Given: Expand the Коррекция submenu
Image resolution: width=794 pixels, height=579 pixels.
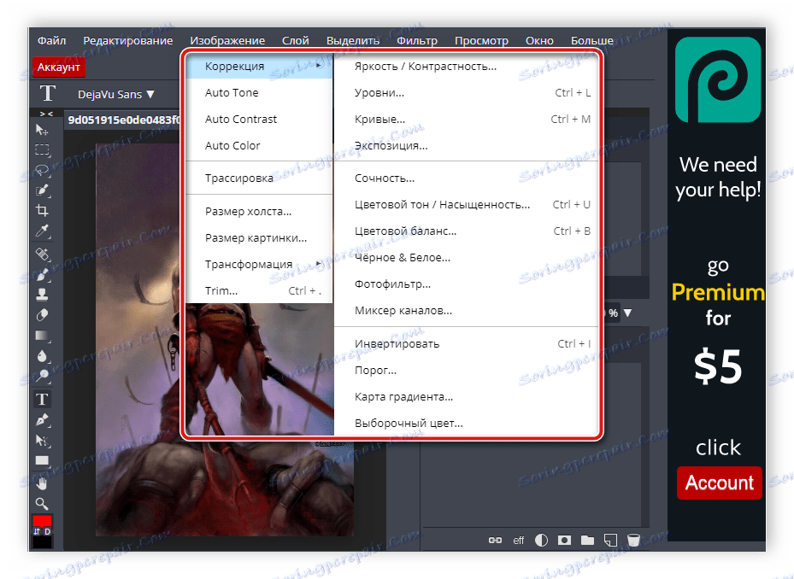Looking at the screenshot, I should click(x=260, y=67).
